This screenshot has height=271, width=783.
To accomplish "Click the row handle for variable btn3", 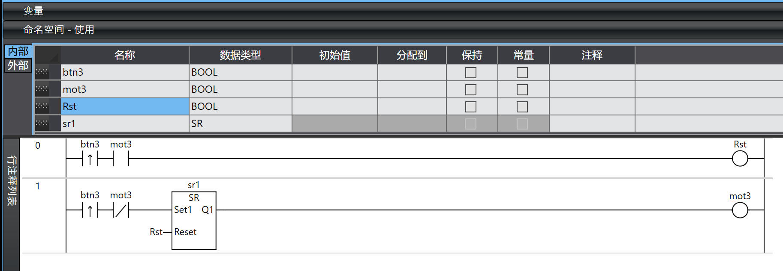I will 42,72.
